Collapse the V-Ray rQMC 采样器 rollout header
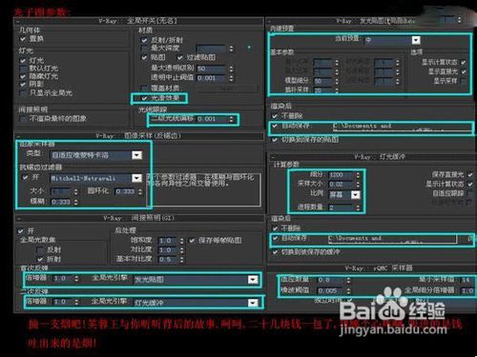The height and width of the screenshot is (357, 477). [370, 268]
